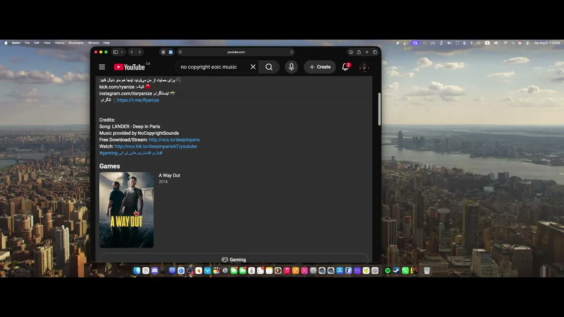Open Final Cut Pro in the Dock
Image resolution: width=564 pixels, height=317 pixels.
pos(216,271)
